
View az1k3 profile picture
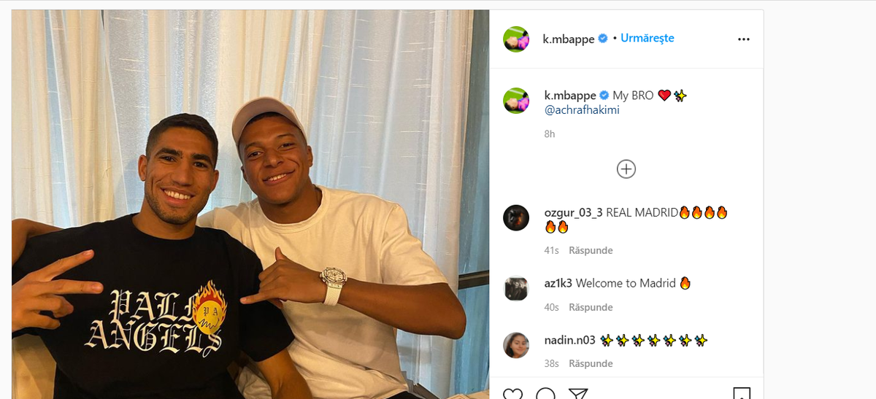point(516,288)
